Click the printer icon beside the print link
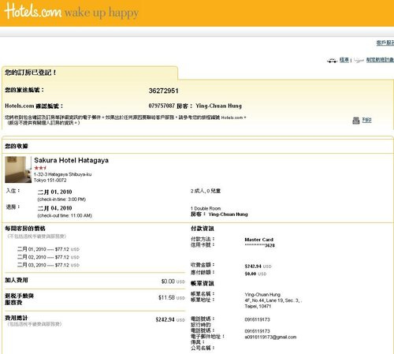The image size is (394, 354). (356, 121)
